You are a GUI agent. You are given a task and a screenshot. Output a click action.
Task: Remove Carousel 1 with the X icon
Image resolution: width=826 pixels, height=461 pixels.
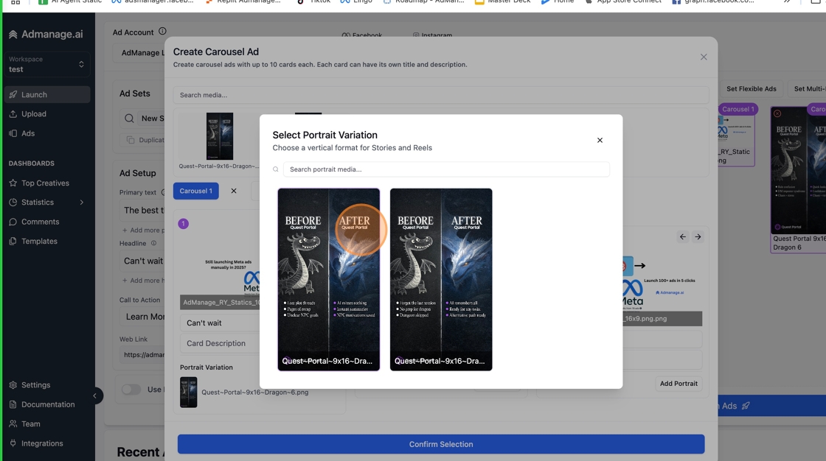click(x=234, y=191)
